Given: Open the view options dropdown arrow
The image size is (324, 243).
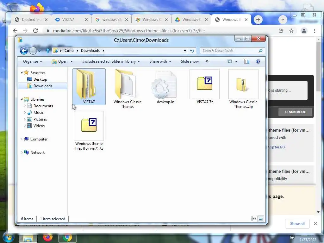Looking at the screenshot, I should pos(236,61).
